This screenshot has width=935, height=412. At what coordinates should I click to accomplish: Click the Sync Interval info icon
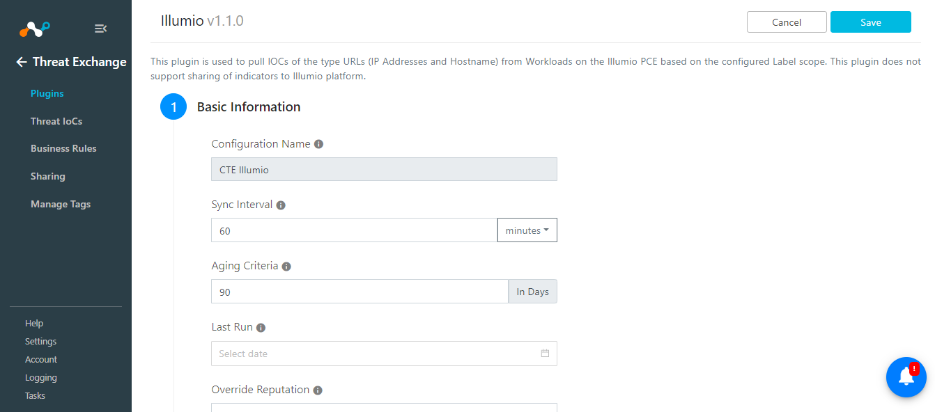point(281,205)
